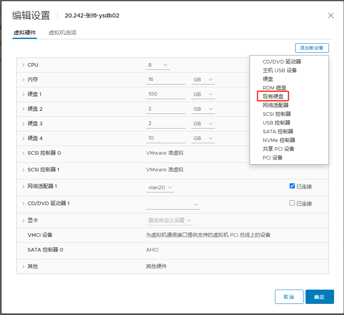
Task: Click VMware 准虚拟 value for SCSI 控制器 1
Action: point(165,170)
